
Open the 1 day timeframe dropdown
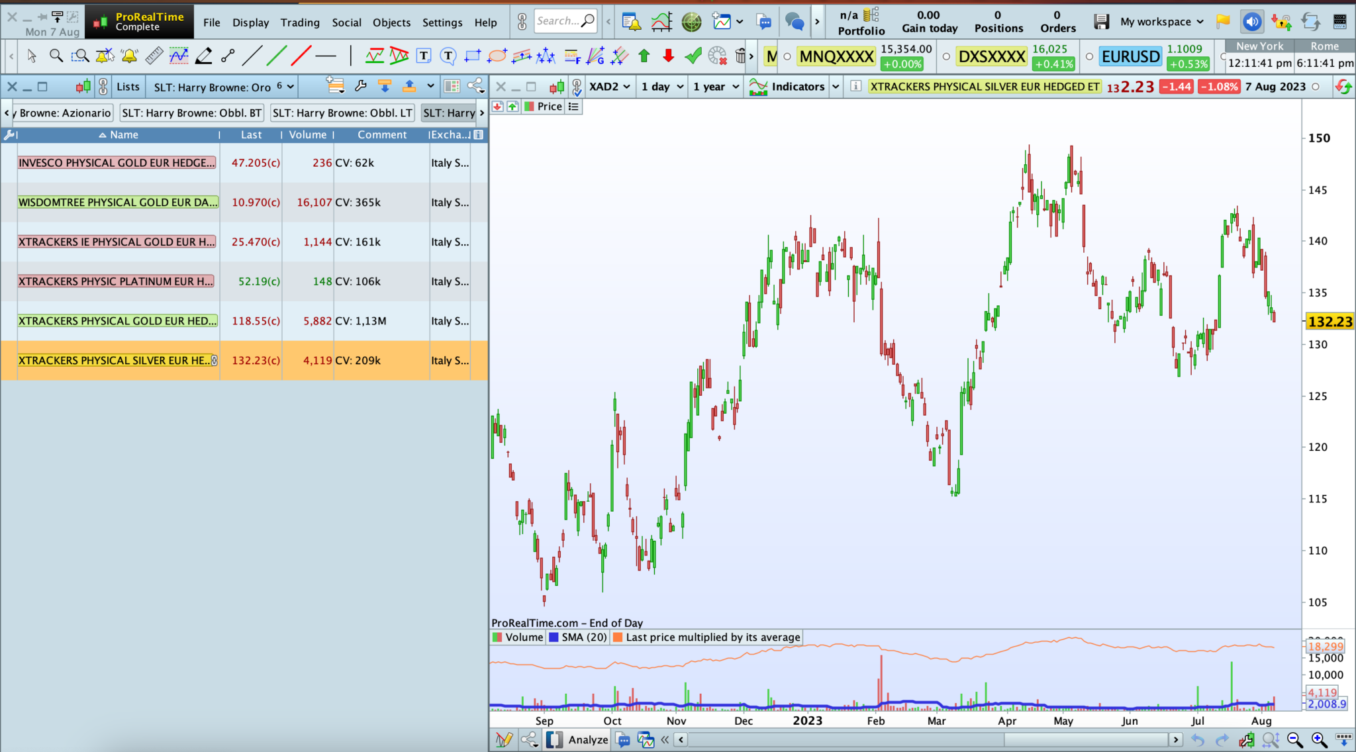[662, 87]
